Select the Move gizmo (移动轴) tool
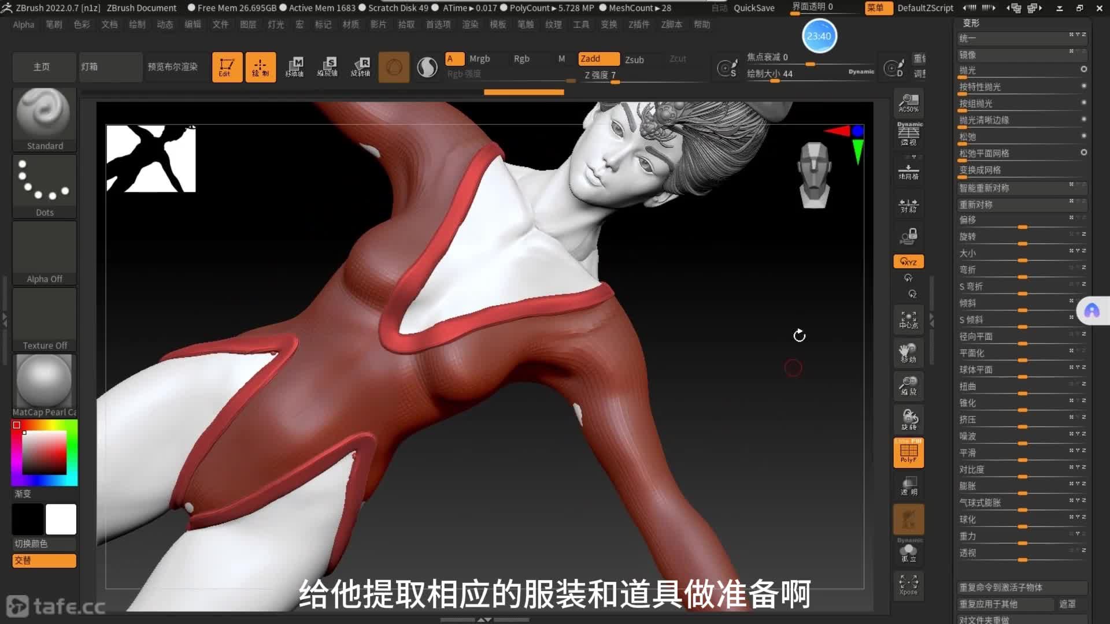1110x624 pixels. 294,67
